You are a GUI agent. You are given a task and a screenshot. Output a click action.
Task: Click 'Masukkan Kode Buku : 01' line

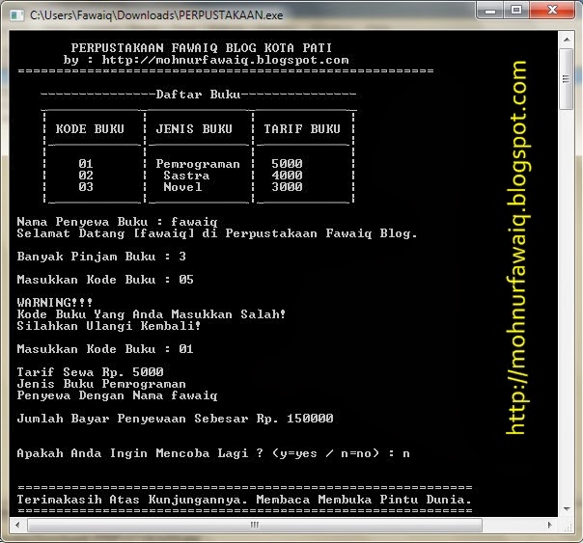tap(105, 349)
